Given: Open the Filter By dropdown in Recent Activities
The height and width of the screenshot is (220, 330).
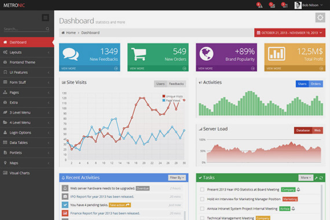Looking at the screenshot, I should pos(177,178).
